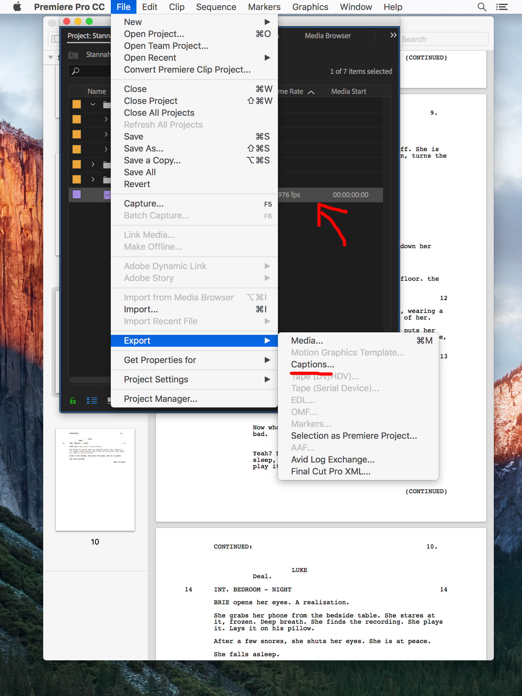Screen dimensions: 522x696
Task: Click the Project: Stannah panel tab
Action: 89,36
